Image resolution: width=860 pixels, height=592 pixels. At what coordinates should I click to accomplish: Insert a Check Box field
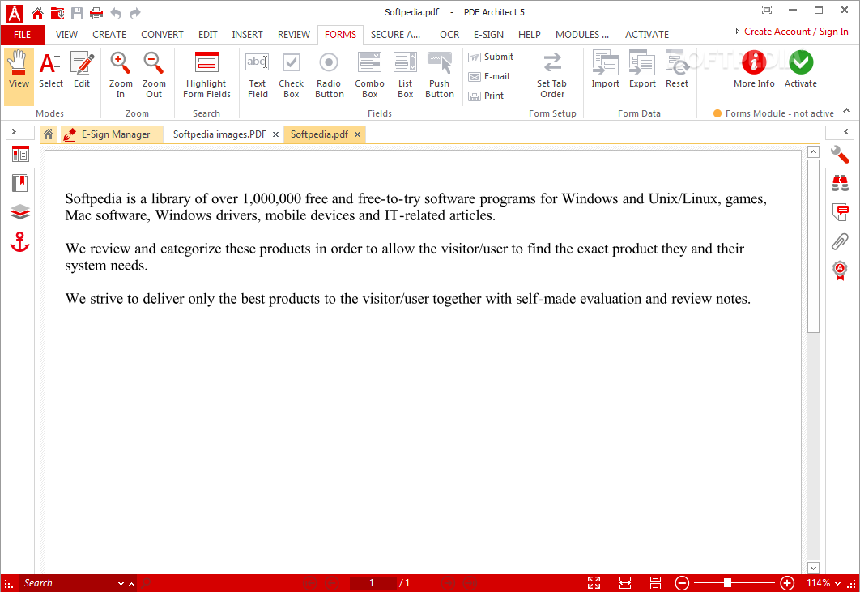coord(292,75)
